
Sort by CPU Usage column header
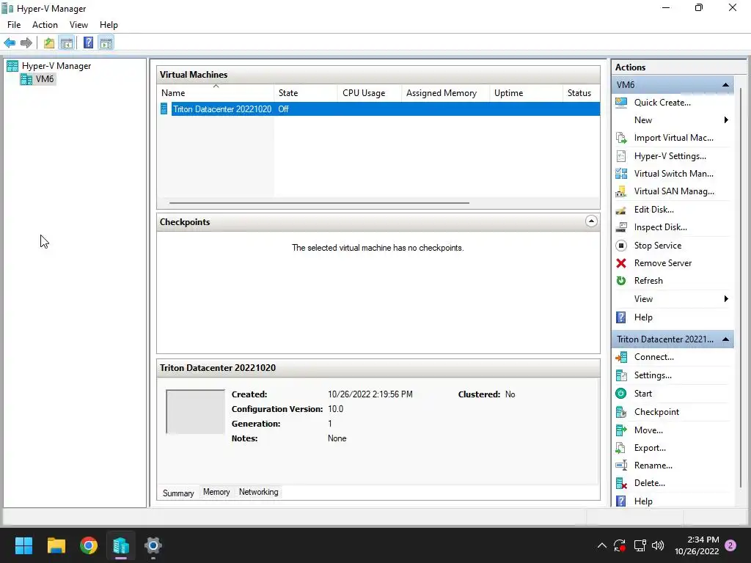click(x=370, y=93)
